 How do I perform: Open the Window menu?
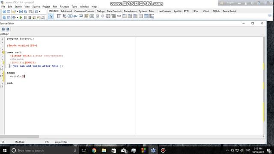[x=84, y=7]
